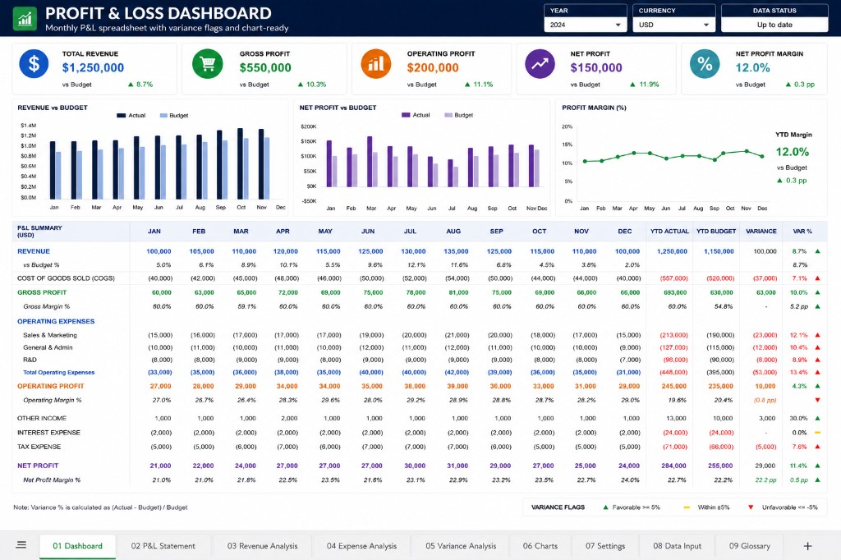Click the Actual legend swatch in Revenue chart
Viewport: 841px width, 560px height.
point(122,115)
